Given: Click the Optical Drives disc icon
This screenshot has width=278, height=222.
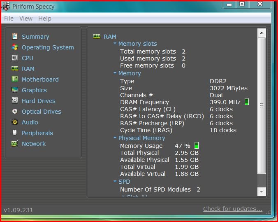Looking at the screenshot, I should tap(15, 111).
